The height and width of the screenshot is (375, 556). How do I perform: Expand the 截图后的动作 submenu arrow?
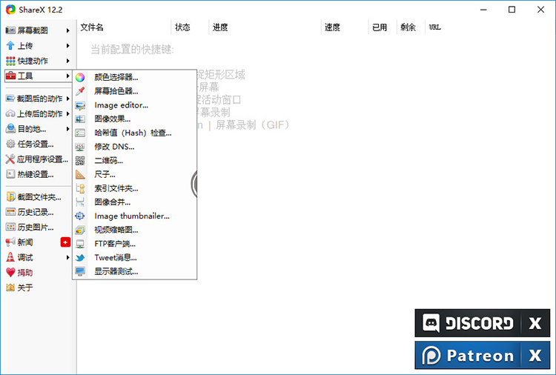pyautogui.click(x=68, y=99)
